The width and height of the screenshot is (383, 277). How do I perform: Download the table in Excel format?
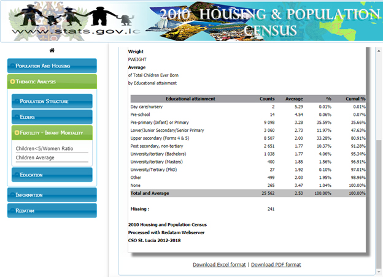pyautogui.click(x=219, y=265)
